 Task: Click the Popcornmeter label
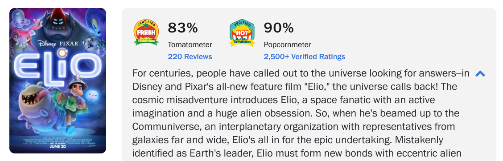[287, 44]
